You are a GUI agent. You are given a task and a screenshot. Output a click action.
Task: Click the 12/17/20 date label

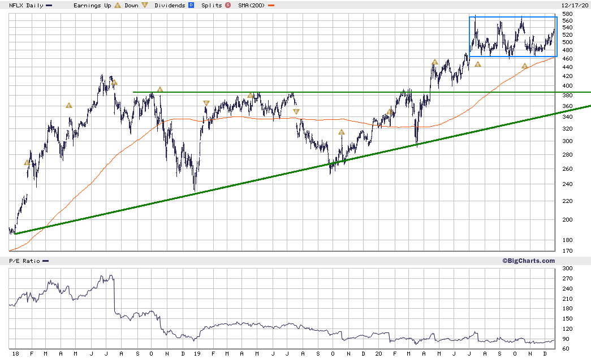[575, 6]
